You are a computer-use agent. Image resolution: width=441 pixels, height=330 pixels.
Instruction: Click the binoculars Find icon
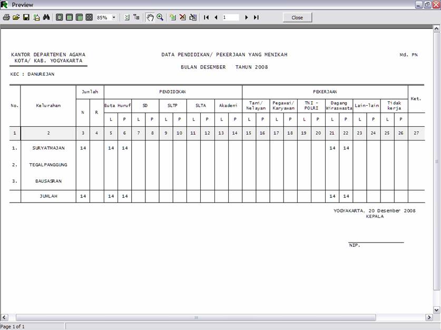click(46, 17)
